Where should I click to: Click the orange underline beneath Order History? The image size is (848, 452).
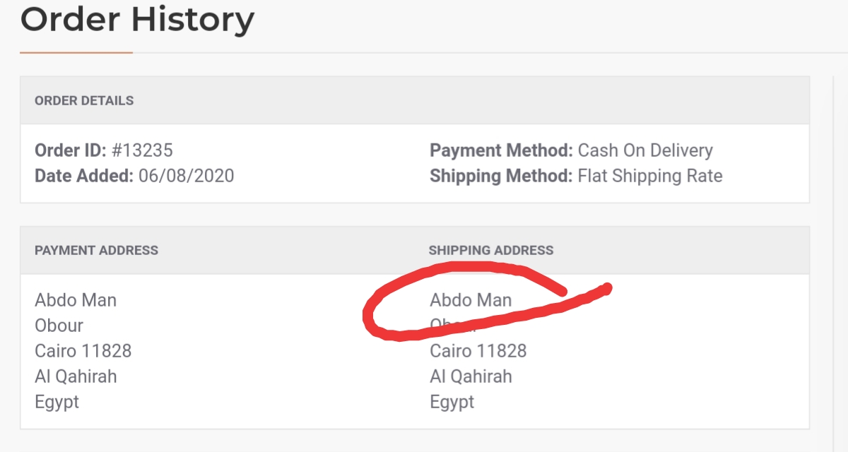(x=76, y=52)
